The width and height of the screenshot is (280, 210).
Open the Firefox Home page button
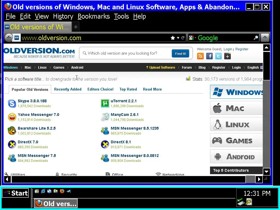tap(265, 38)
